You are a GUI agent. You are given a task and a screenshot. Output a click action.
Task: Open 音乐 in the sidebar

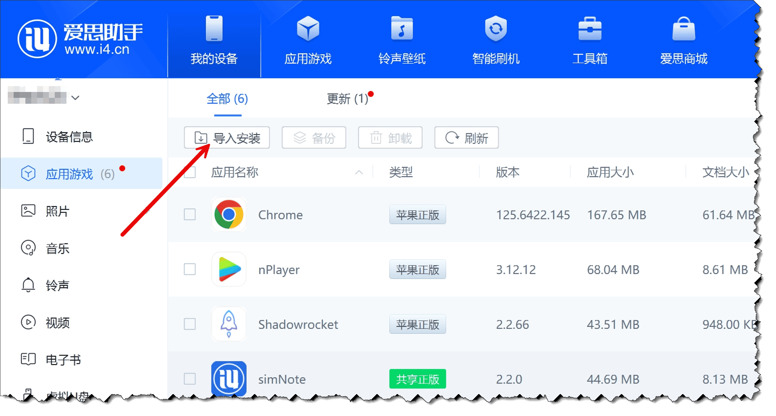tap(45, 248)
